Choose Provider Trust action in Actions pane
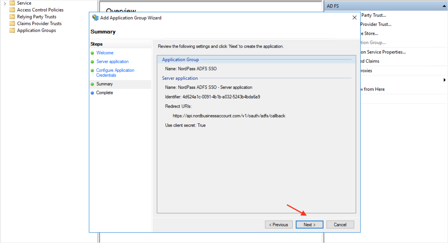The image size is (448, 243). point(376,24)
